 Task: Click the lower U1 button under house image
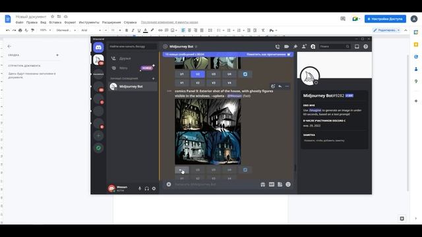point(182,170)
